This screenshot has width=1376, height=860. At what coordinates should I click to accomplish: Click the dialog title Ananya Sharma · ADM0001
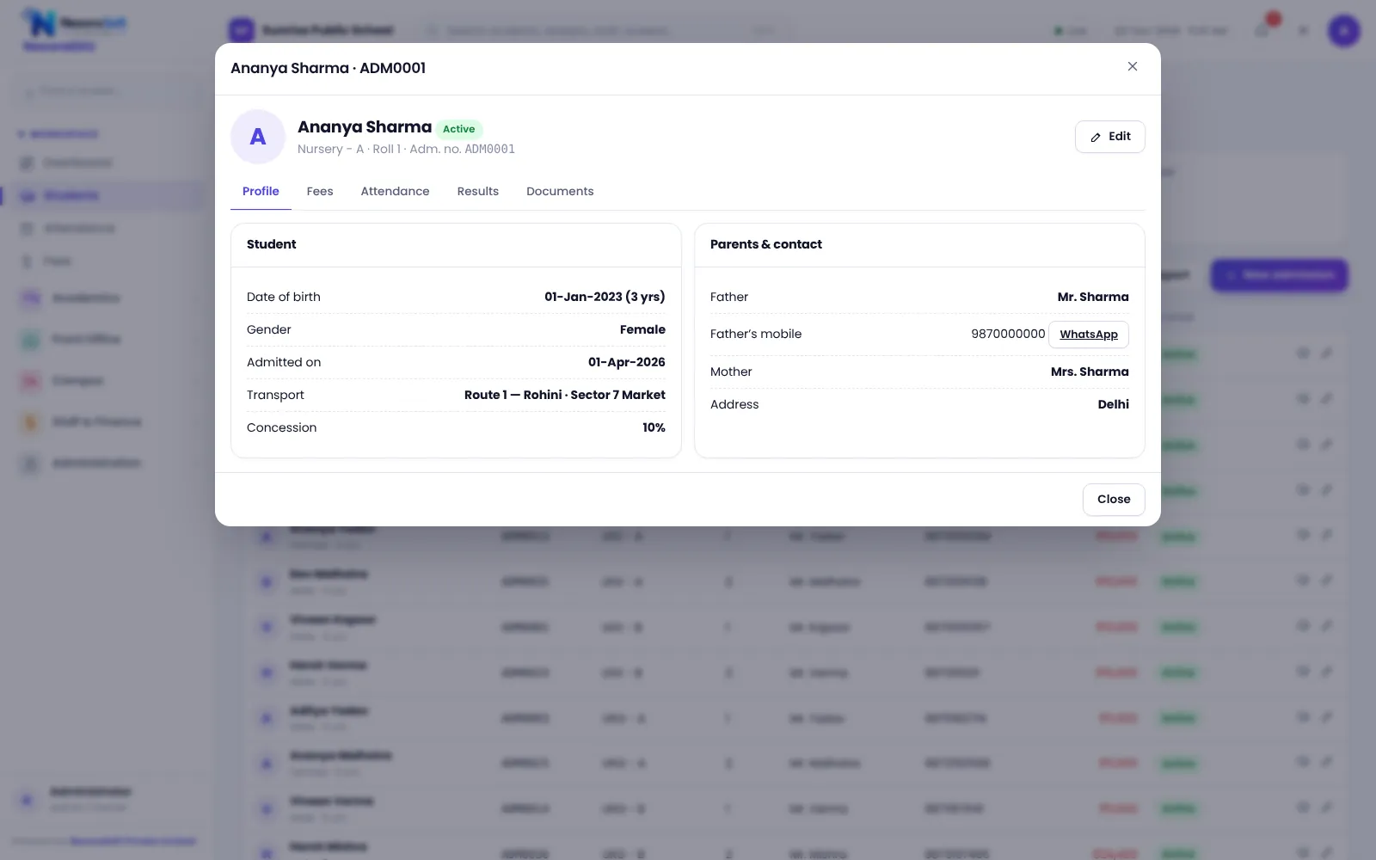tap(328, 68)
